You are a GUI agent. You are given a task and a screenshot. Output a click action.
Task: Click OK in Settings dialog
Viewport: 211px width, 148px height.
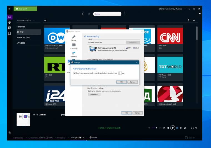pyautogui.click(x=121, y=82)
